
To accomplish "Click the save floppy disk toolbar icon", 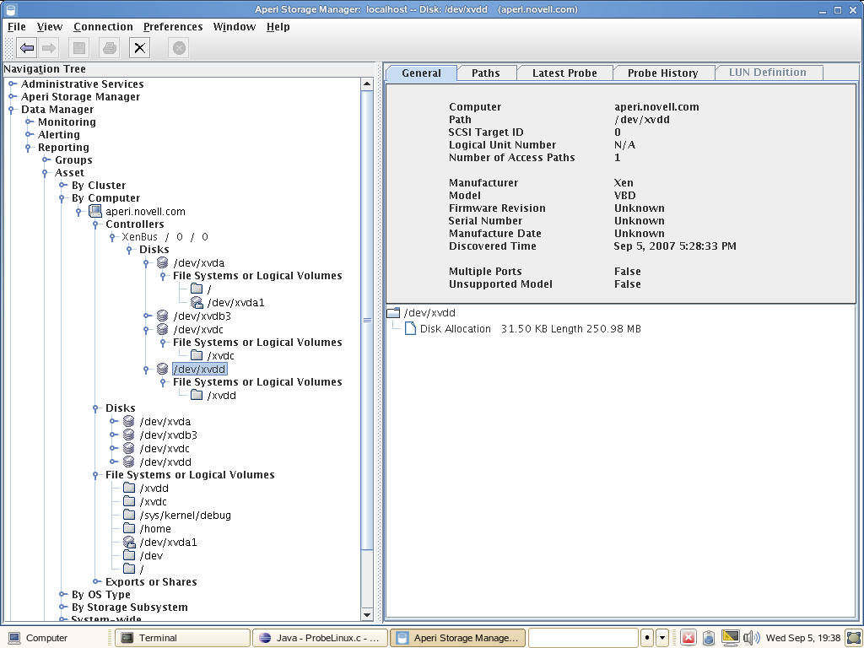I will [79, 48].
